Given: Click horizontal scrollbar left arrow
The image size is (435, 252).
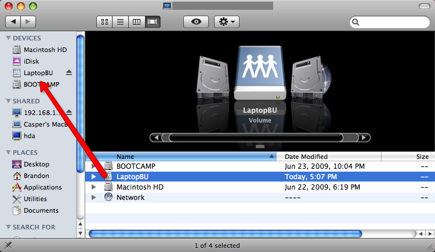Looking at the screenshot, I should (421, 234).
